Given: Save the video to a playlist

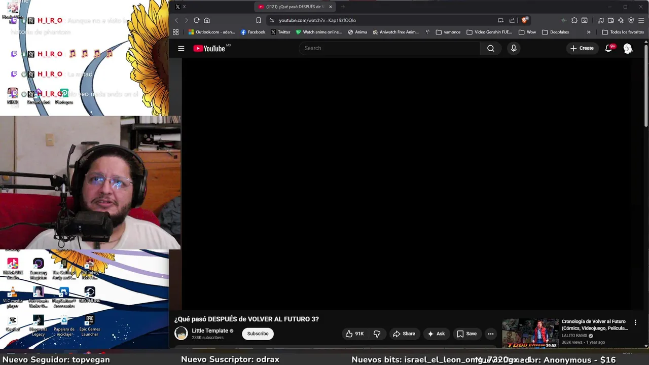Looking at the screenshot, I should click(467, 334).
